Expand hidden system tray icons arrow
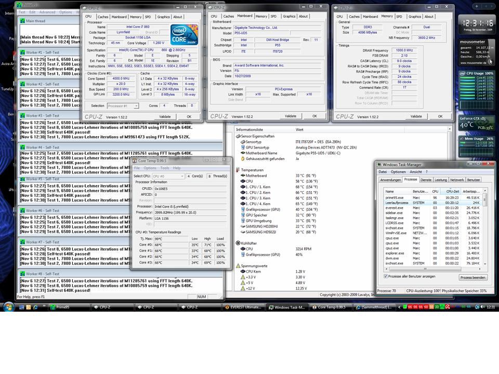The image size is (499, 374). point(399,307)
